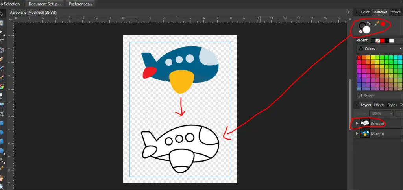Expand the bottom colored aeroplane Group layer
Image resolution: width=403 pixels, height=190 pixels.
(357, 133)
